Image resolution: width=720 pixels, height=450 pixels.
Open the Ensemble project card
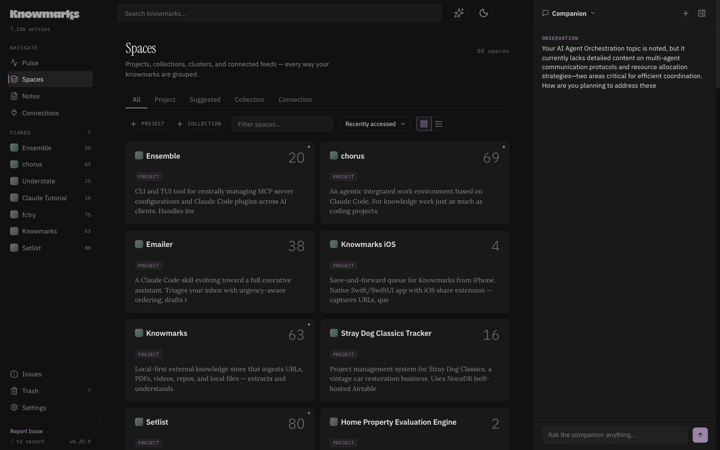click(220, 183)
